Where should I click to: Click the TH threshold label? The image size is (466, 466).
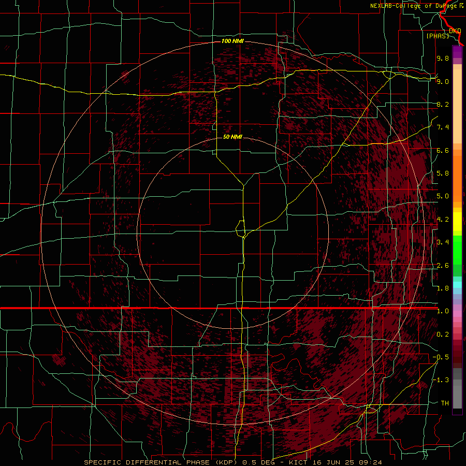[445, 403]
